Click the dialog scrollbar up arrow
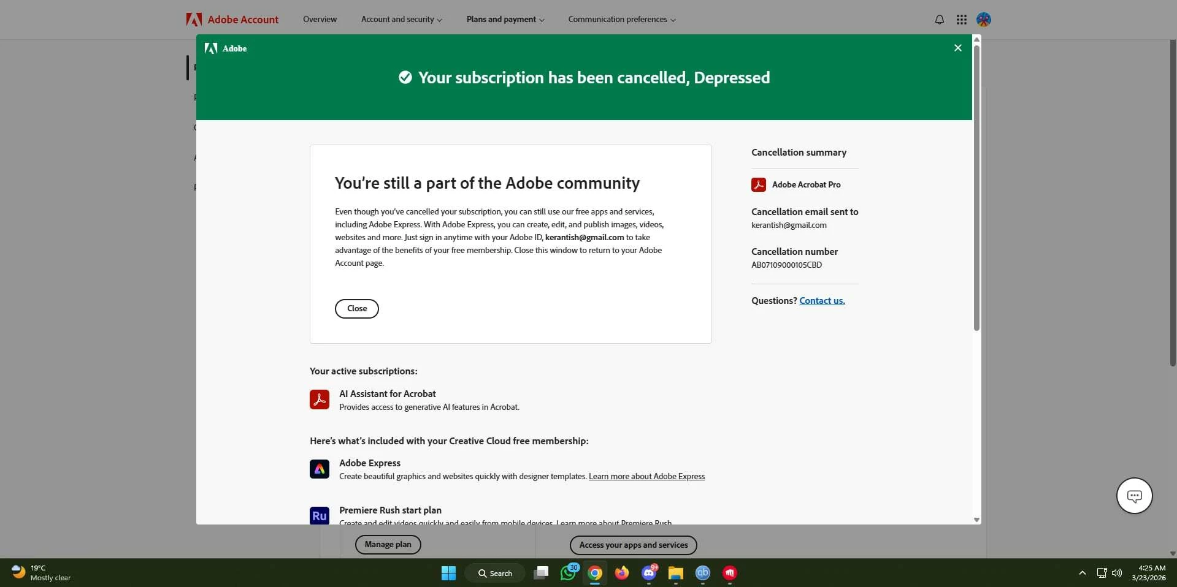The height and width of the screenshot is (587, 1177). click(976, 39)
